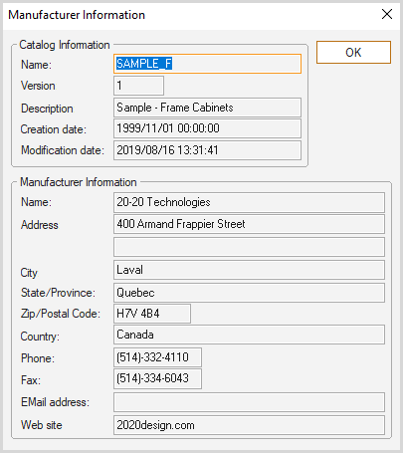Click the Version field showing 1
The image size is (403, 453).
point(138,86)
